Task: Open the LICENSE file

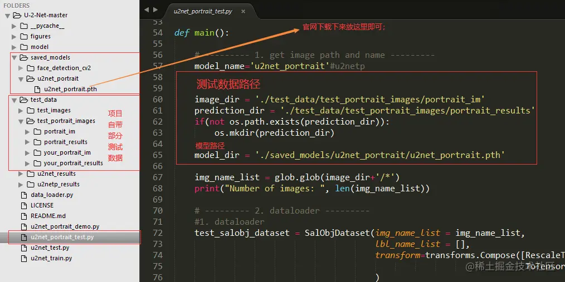Action: (42, 205)
